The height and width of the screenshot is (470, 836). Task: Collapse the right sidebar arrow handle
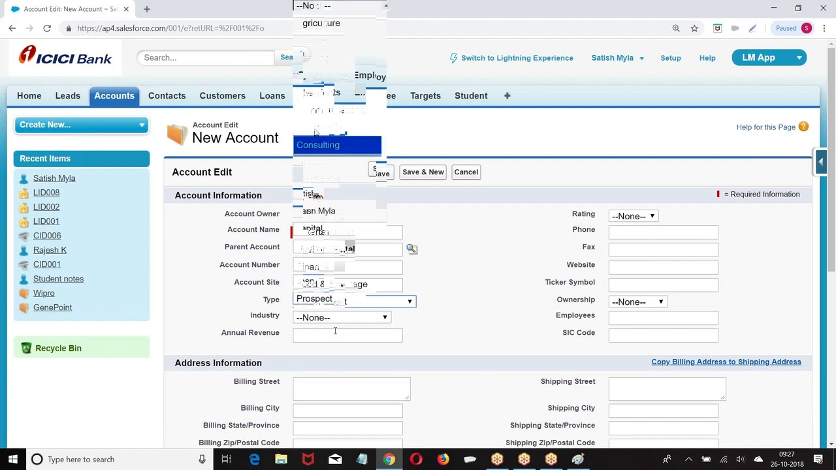click(x=820, y=162)
